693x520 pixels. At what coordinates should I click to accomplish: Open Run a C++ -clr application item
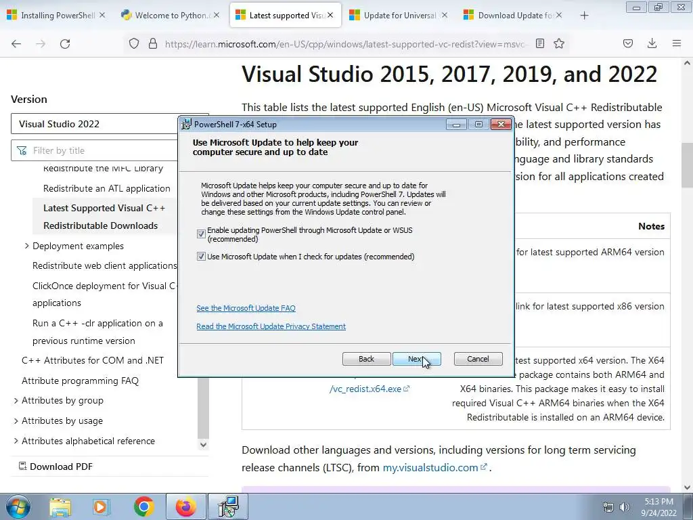(x=97, y=332)
